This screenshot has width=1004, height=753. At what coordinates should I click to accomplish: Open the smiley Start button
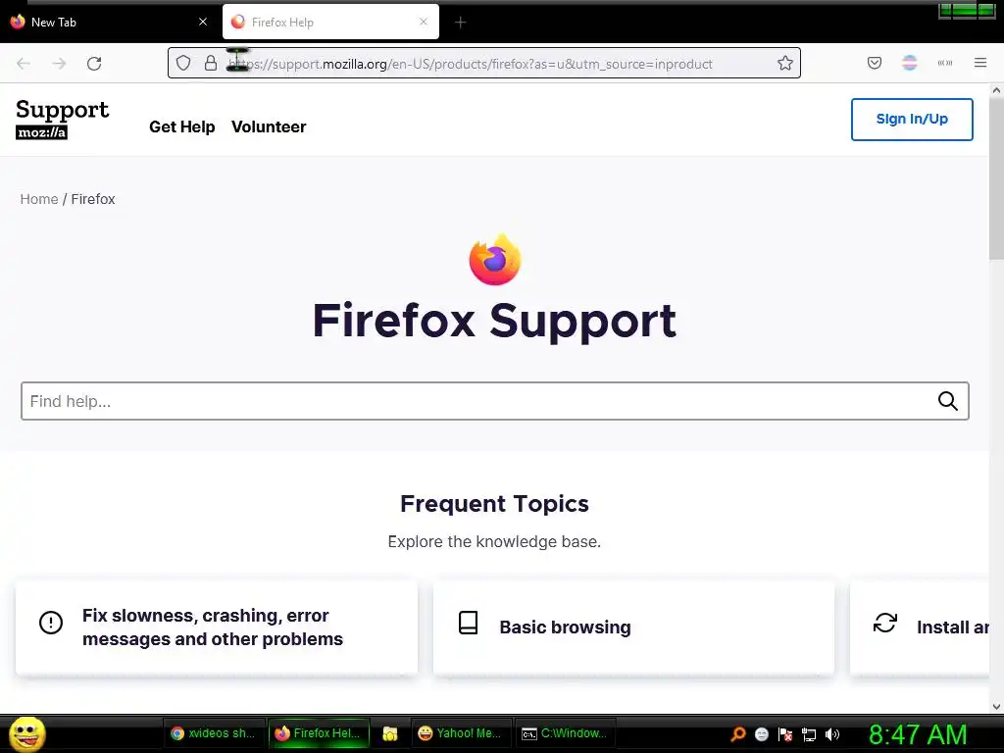(x=26, y=733)
